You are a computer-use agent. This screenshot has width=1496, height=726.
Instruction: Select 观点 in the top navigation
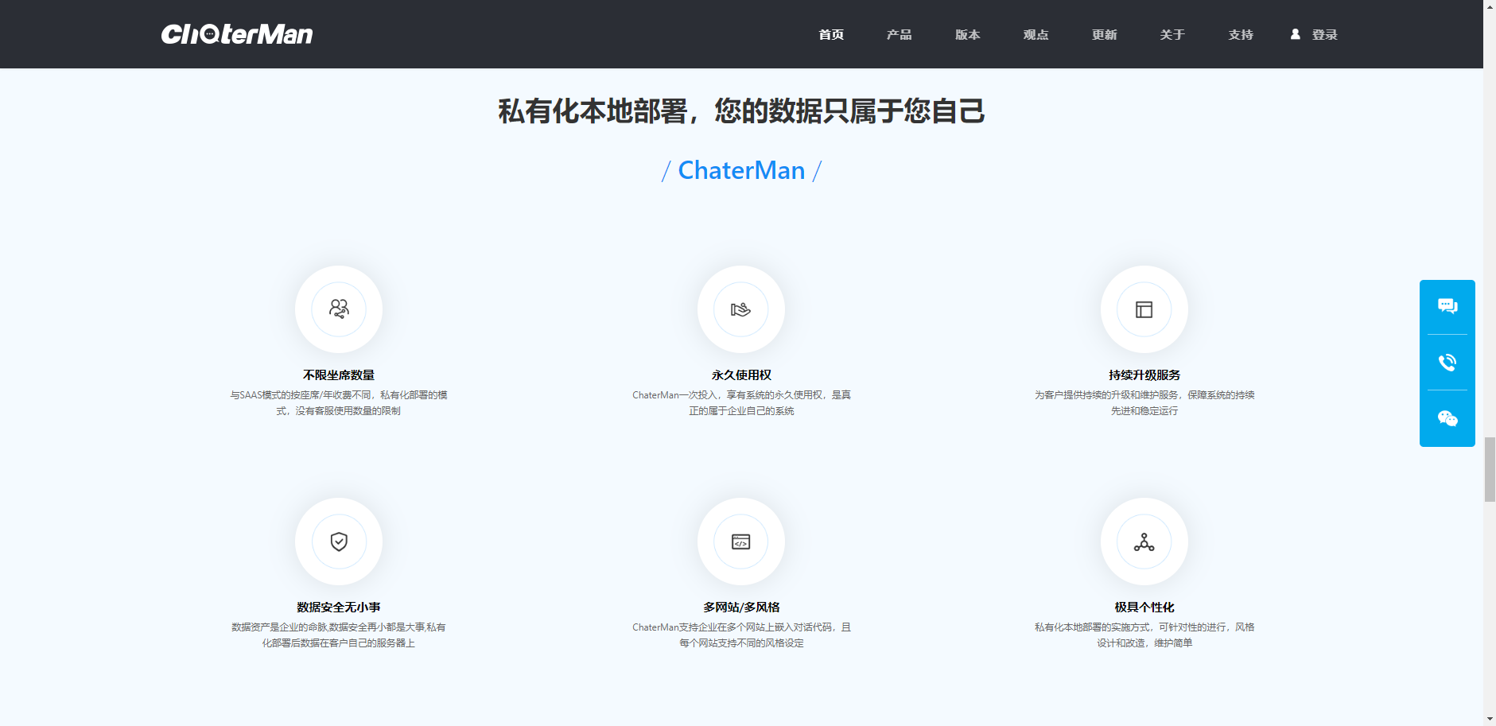pyautogui.click(x=1036, y=34)
